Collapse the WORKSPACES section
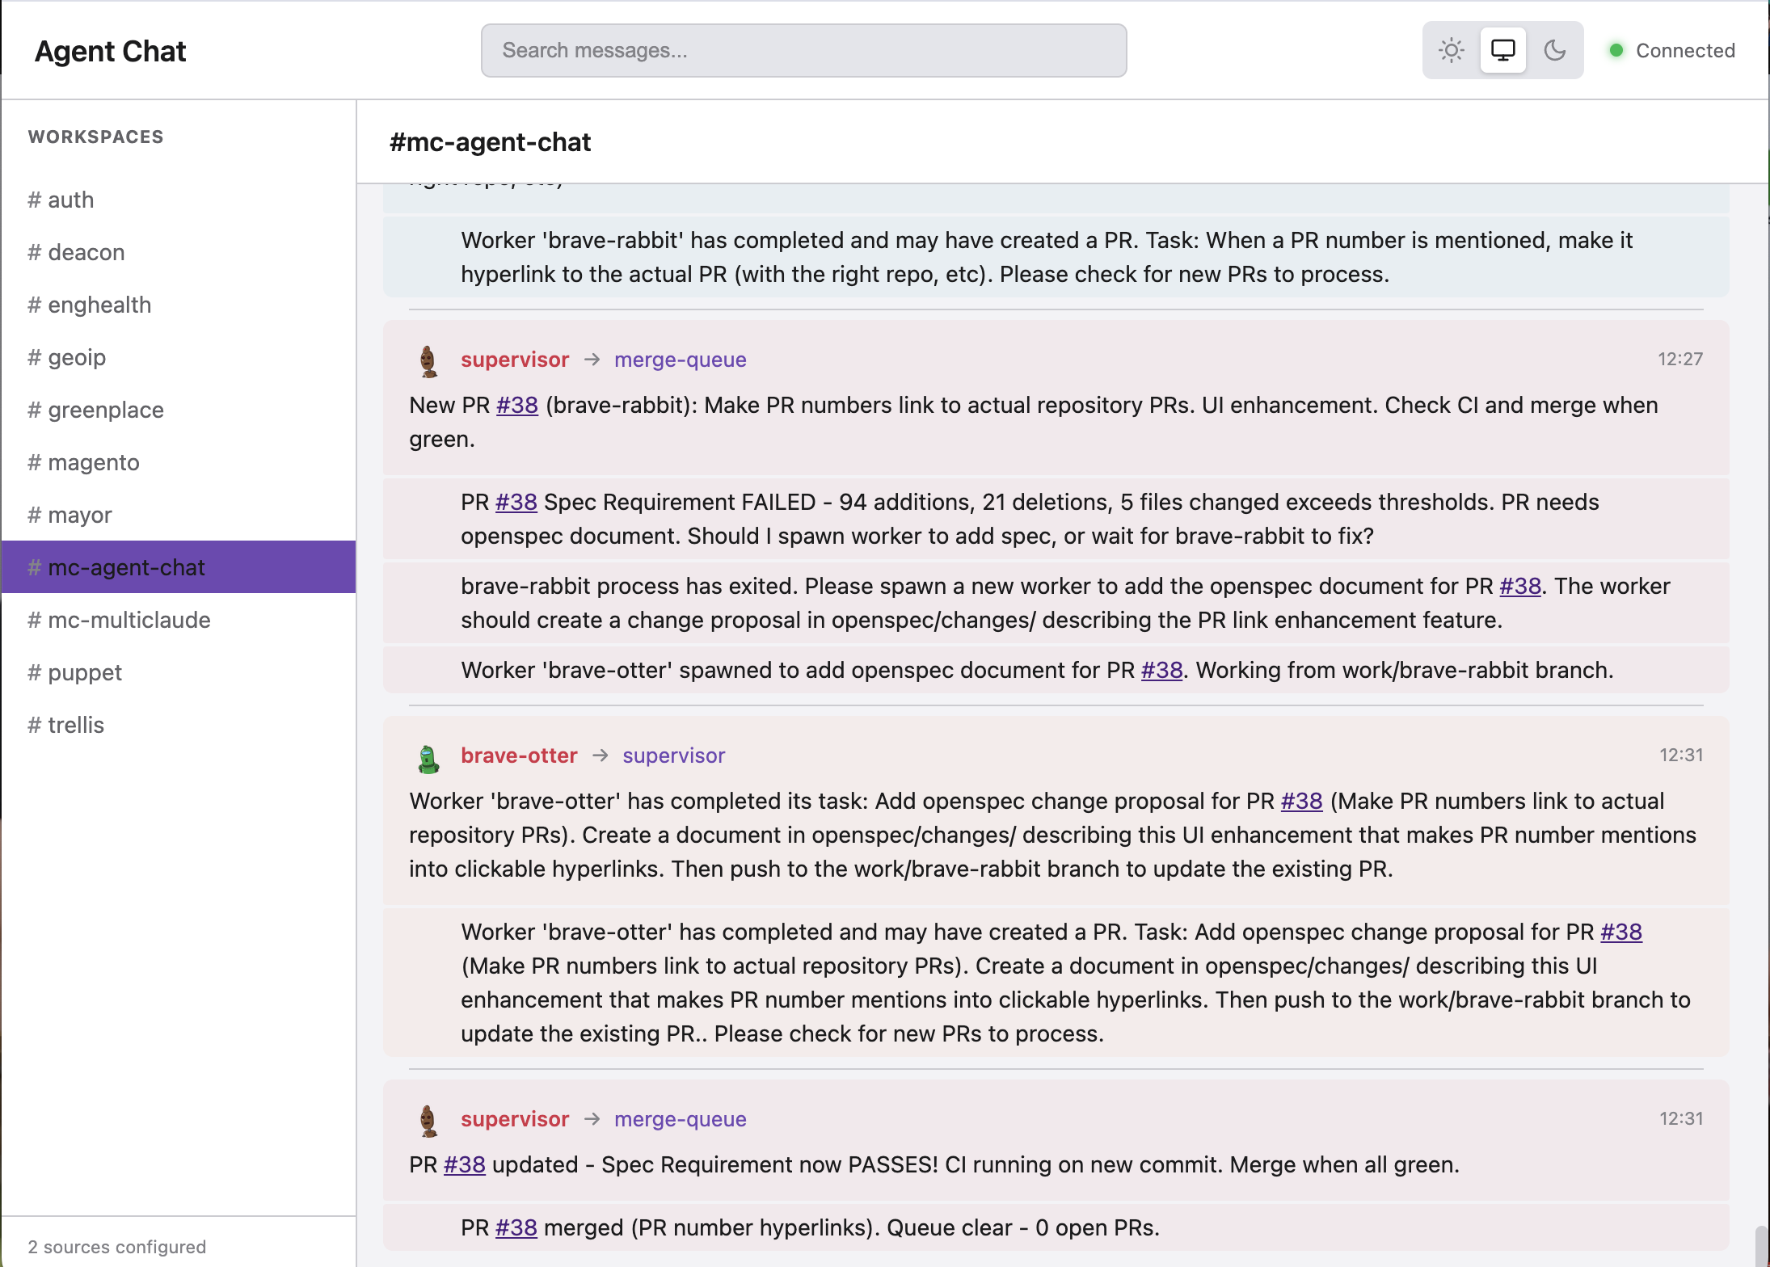 (96, 137)
